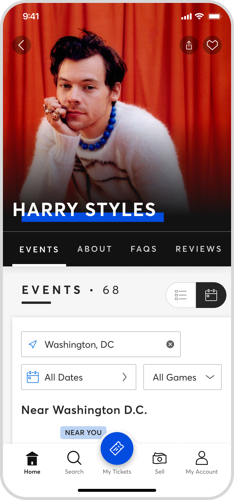Screen dimensions: 234x500
Task: Open the All Dates picker
Action: [79, 377]
